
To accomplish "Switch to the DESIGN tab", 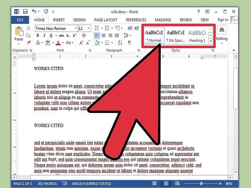I will point(79,20).
